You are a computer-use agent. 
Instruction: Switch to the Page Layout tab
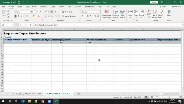(31, 7)
